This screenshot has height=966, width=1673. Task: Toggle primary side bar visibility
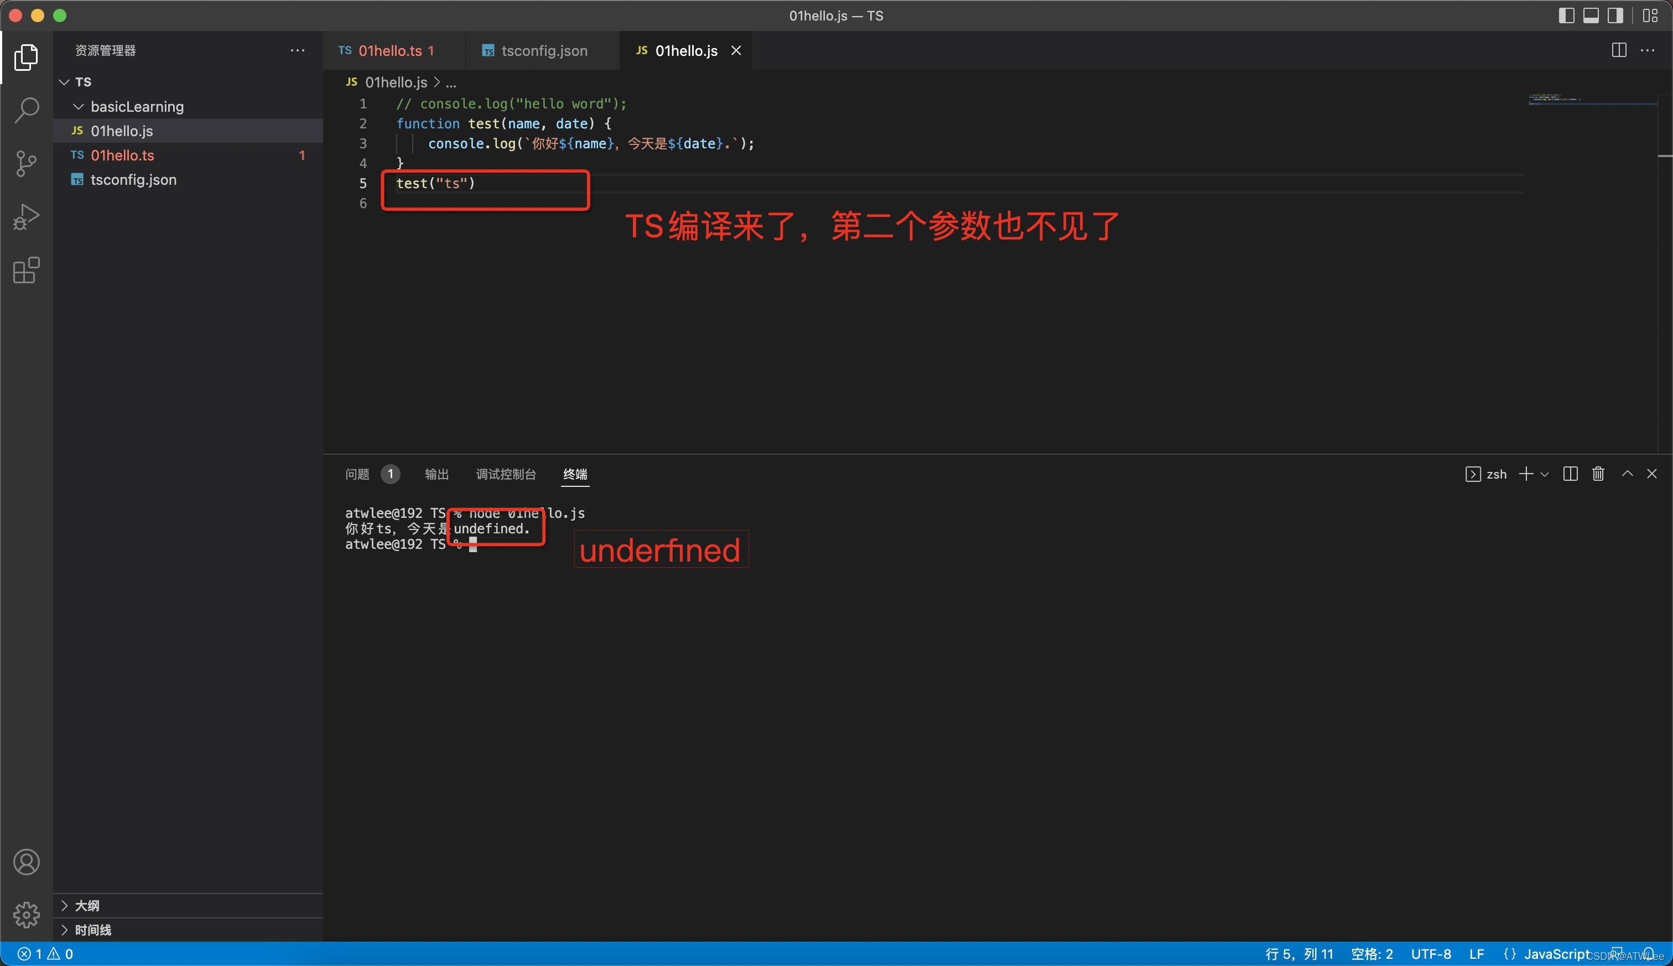pos(1566,15)
